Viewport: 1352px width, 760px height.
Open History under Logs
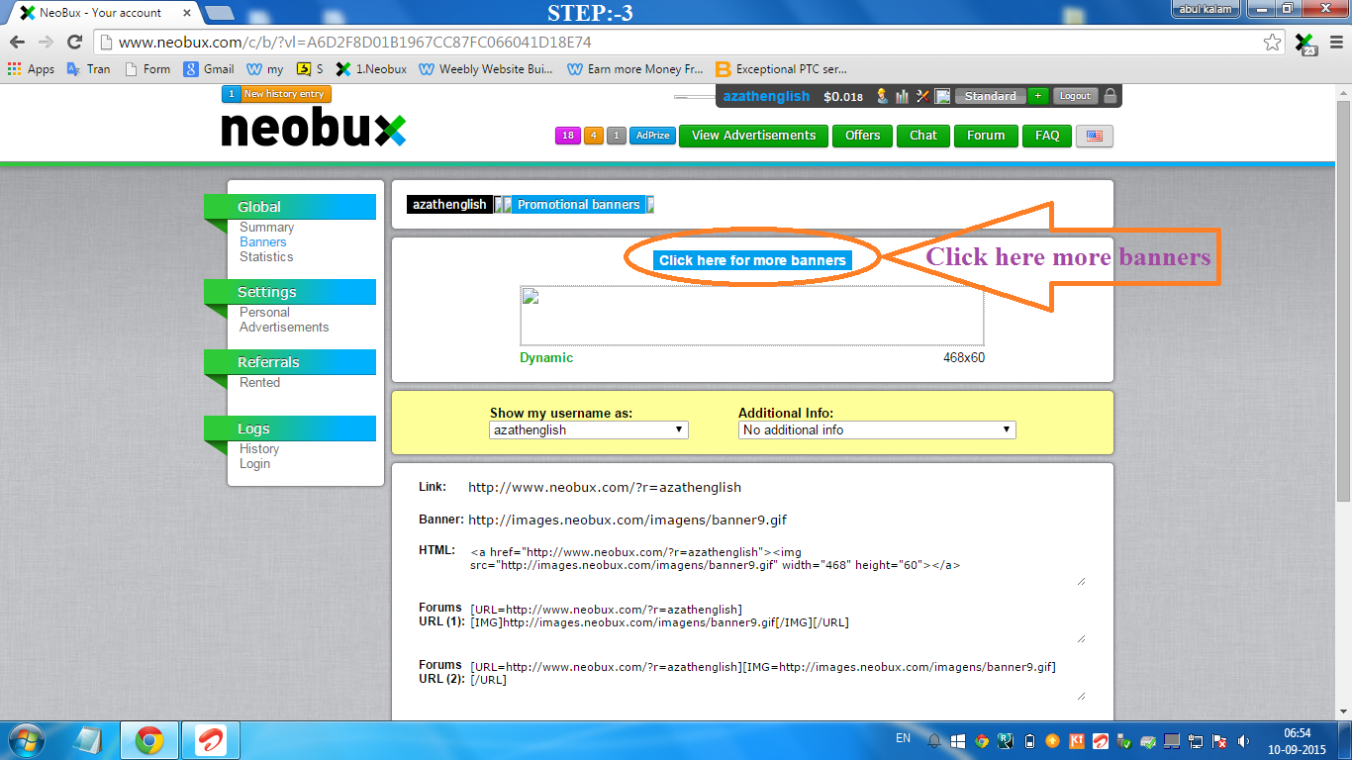[x=259, y=448]
